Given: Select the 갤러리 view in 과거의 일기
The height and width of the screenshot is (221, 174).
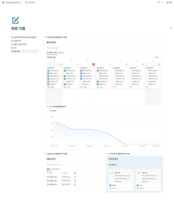Looking at the screenshot, I should [113, 165].
